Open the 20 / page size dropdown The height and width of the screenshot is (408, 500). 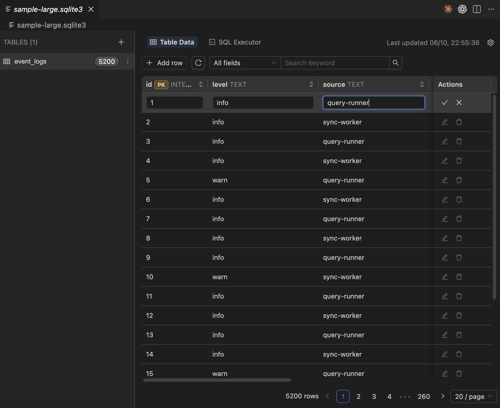pyautogui.click(x=474, y=396)
